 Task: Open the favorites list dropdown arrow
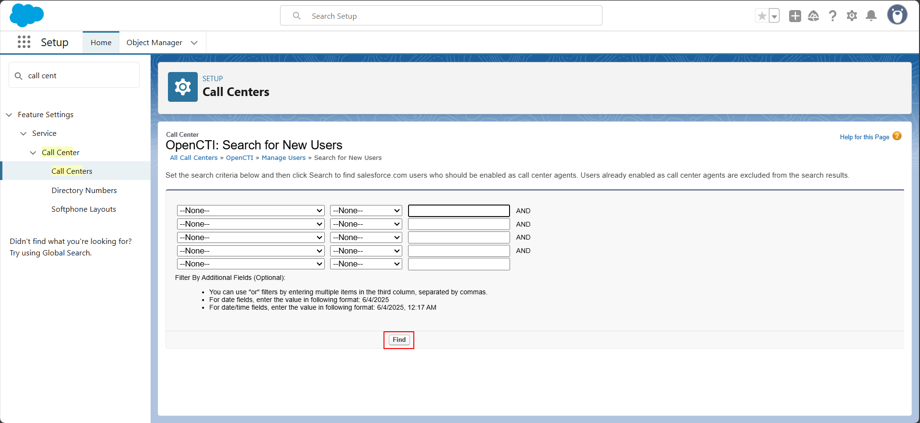pyautogui.click(x=774, y=16)
